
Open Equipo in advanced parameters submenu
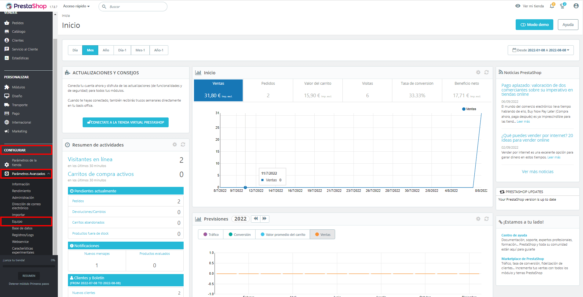click(17, 221)
